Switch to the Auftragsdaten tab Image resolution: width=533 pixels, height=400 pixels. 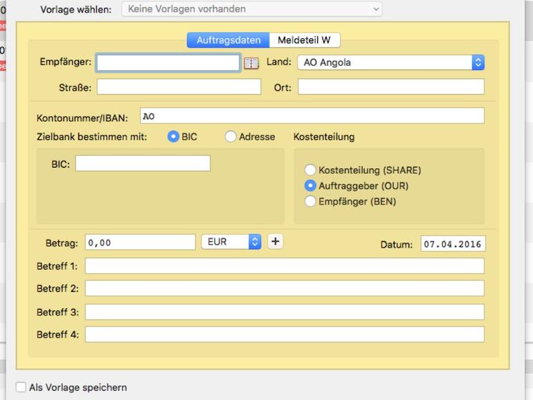click(x=228, y=40)
